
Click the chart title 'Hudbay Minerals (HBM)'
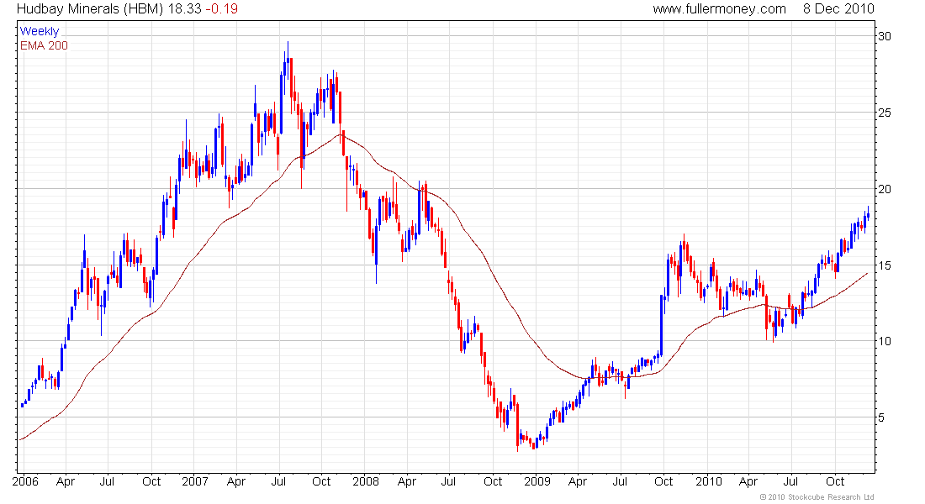(x=90, y=9)
